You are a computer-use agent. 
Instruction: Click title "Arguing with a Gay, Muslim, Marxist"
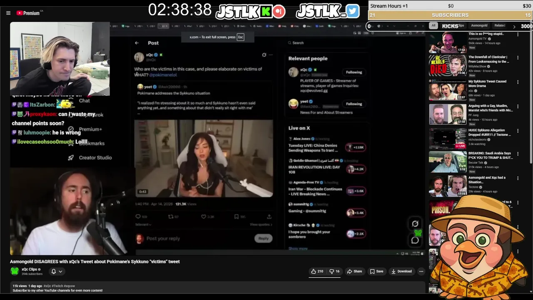[491, 108]
